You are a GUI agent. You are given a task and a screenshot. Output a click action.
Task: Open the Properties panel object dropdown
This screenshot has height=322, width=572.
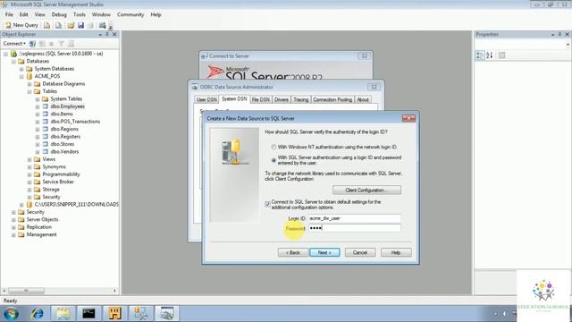pos(568,45)
